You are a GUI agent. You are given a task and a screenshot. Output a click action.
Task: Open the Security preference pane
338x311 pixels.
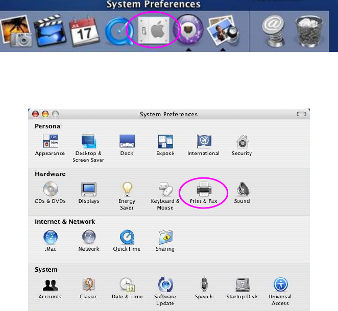pyautogui.click(x=242, y=145)
